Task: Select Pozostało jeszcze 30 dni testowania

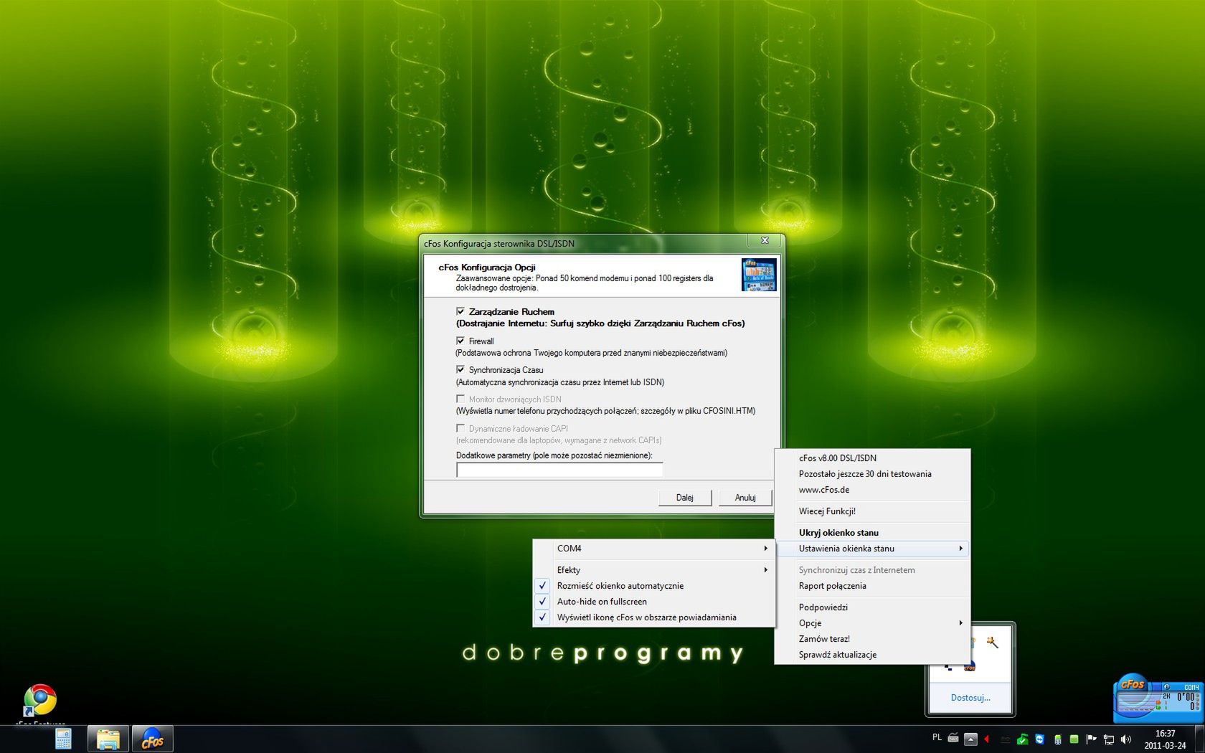Action: (x=872, y=474)
